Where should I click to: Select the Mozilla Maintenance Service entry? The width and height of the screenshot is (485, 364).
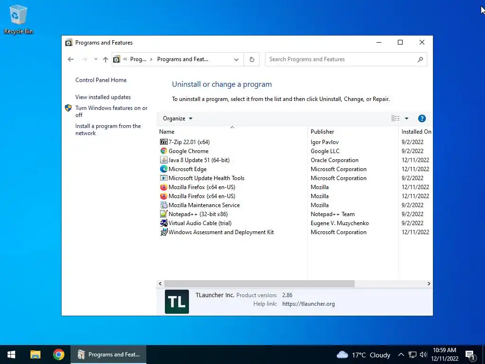click(x=204, y=205)
